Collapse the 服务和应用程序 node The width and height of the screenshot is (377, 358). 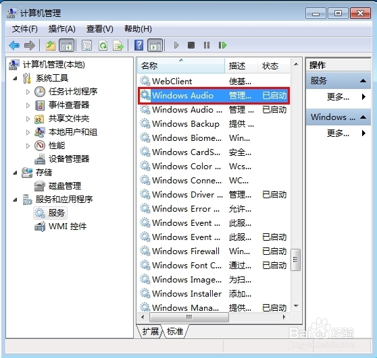point(15,200)
